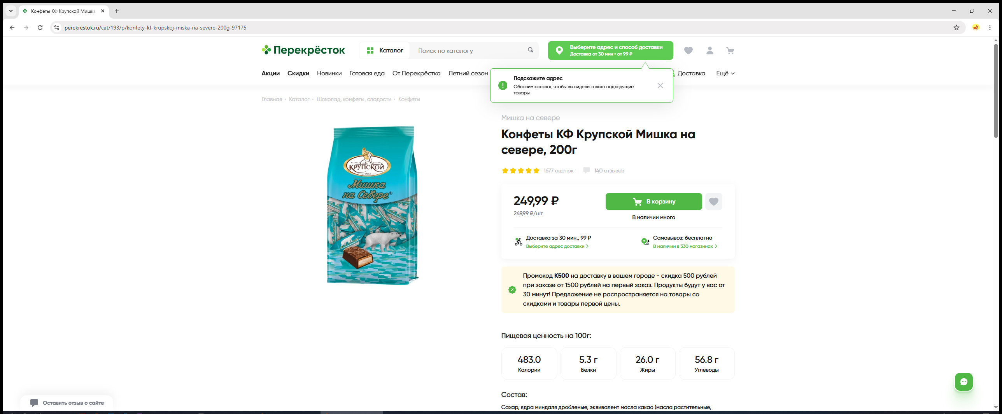Click the five-star rating of the product

click(520, 170)
